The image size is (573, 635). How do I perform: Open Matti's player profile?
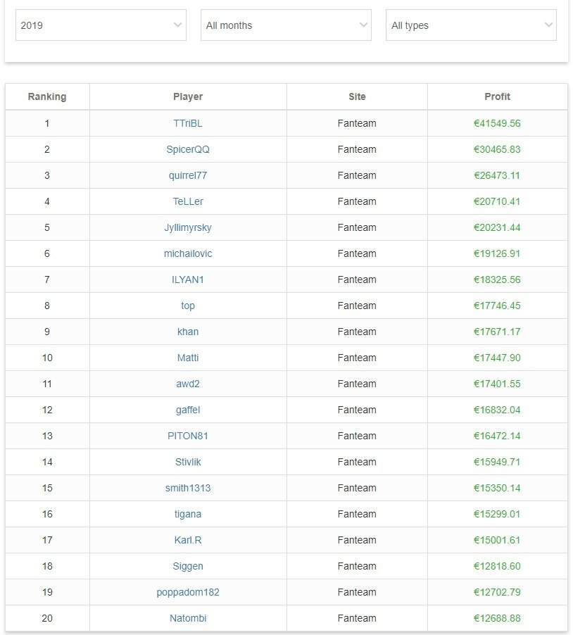click(188, 358)
